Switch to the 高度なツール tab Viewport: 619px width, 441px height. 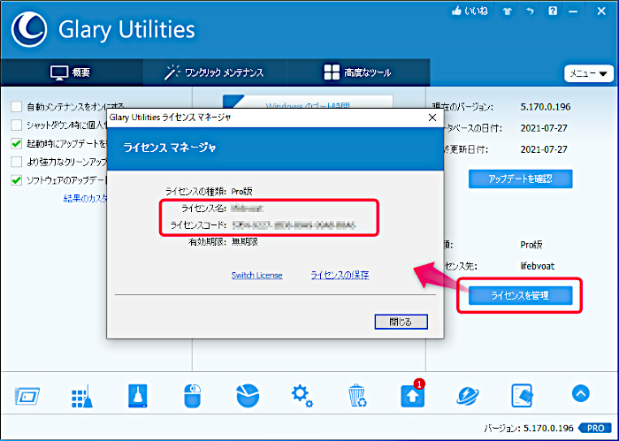tap(357, 72)
